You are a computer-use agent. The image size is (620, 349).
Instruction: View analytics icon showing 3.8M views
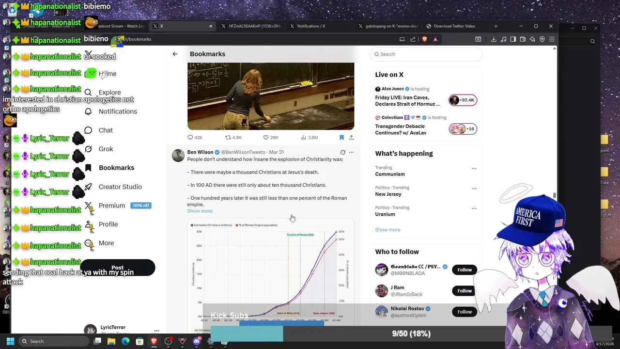pos(303,138)
